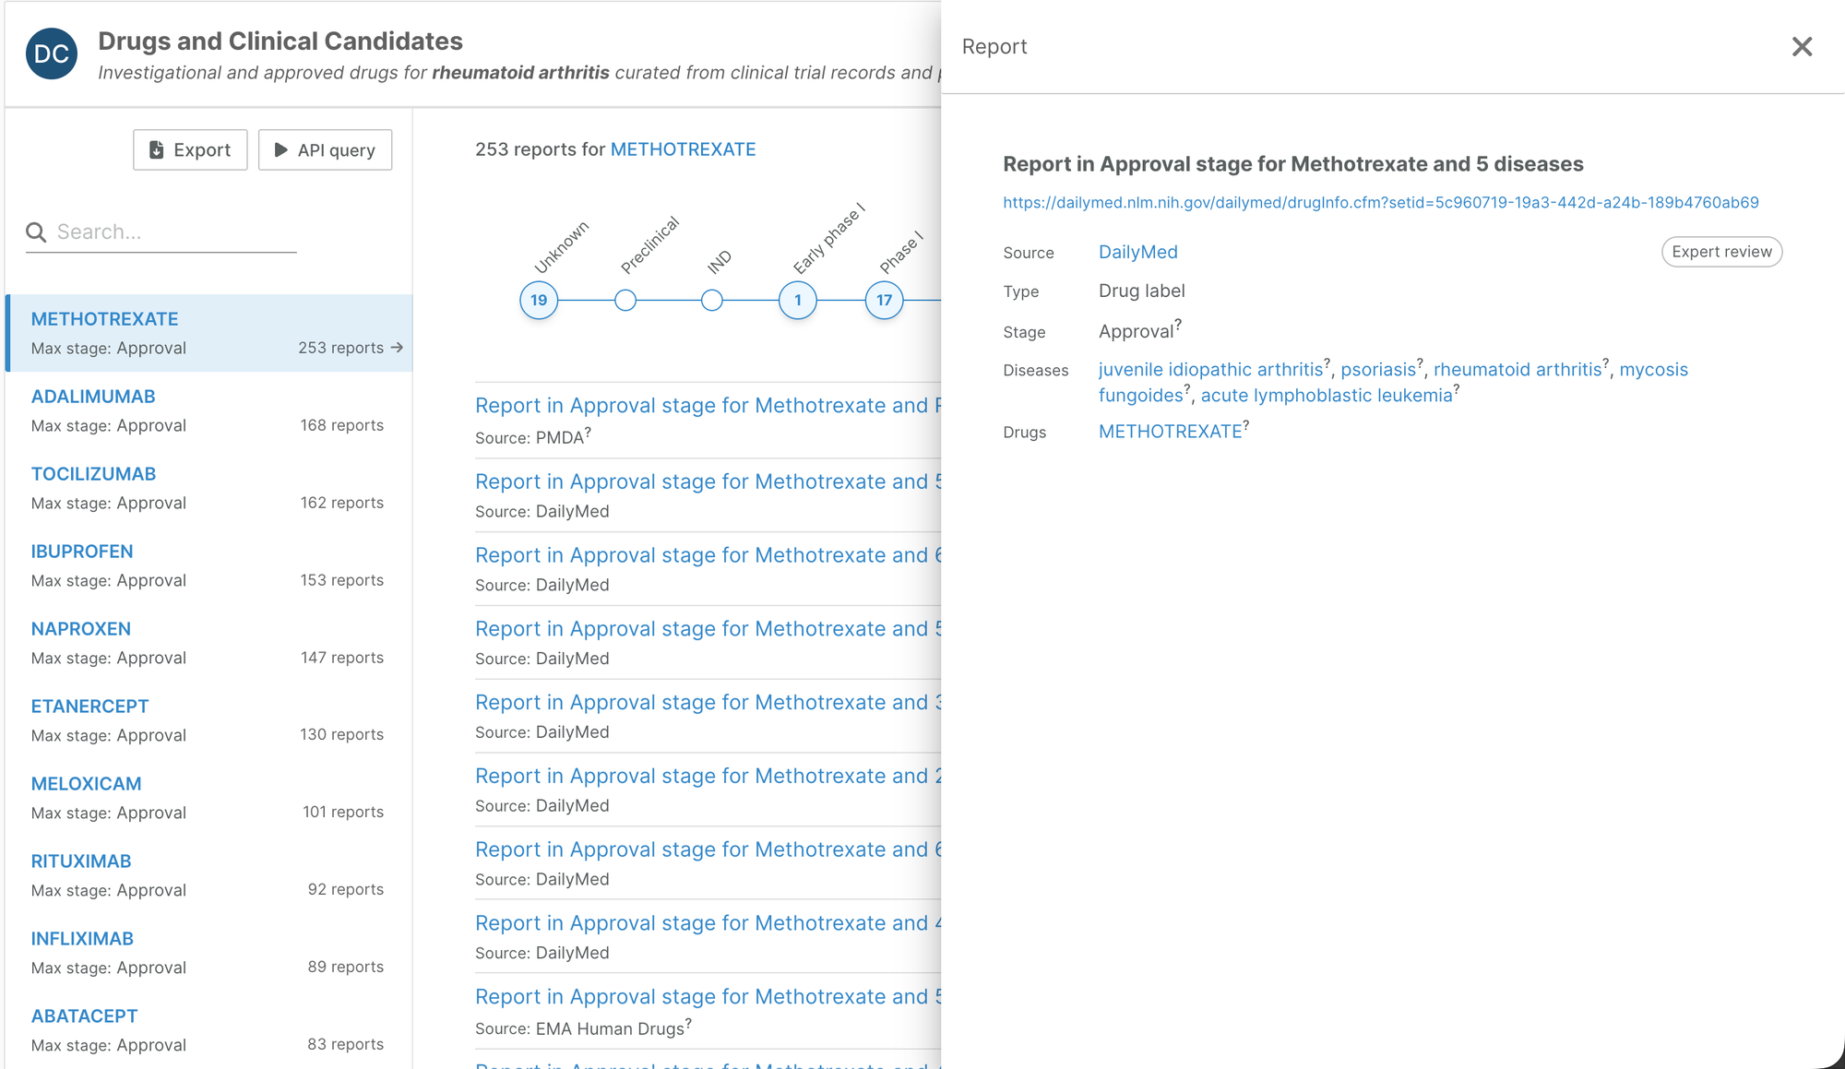The width and height of the screenshot is (1845, 1069).
Task: Select the Unknown stage circle (19)
Action: [x=539, y=300]
